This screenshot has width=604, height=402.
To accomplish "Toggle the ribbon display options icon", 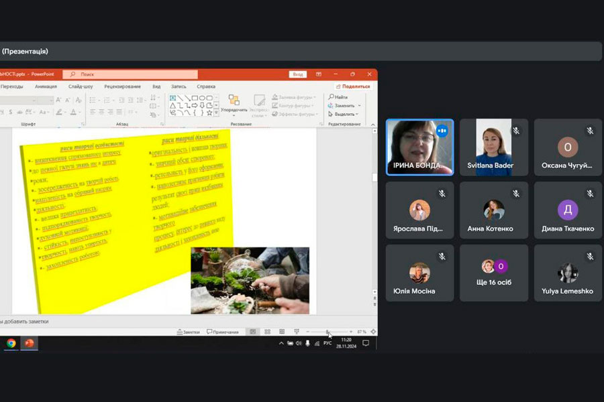I will 319,74.
